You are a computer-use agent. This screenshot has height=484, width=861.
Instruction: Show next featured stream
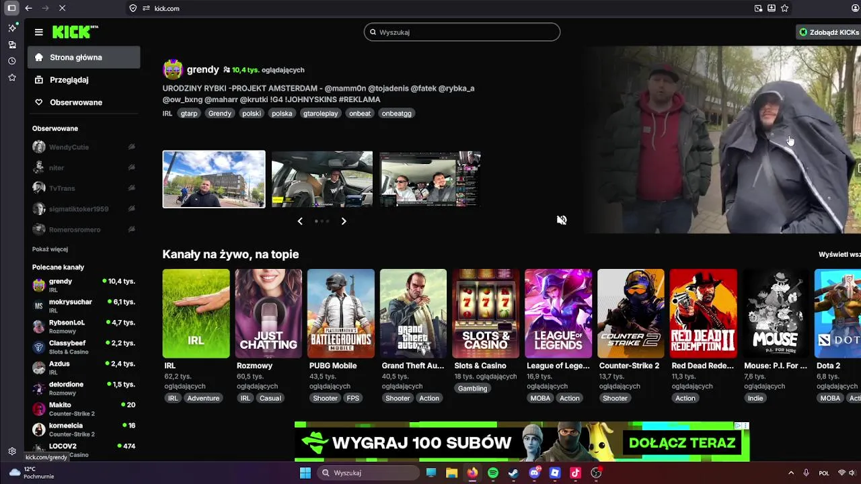point(344,221)
